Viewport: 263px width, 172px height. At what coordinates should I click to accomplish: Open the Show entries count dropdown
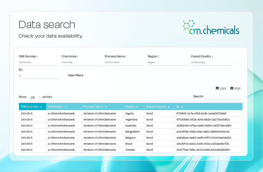coord(35,97)
